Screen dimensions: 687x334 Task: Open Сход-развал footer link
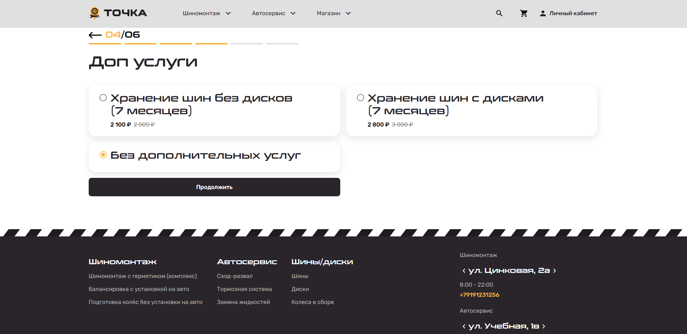[x=235, y=276]
